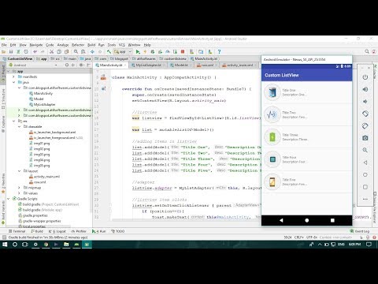Switch to activity_main.xml editor tab

[239, 65]
